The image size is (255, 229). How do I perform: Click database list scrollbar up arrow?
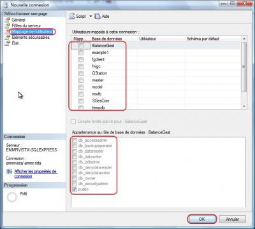pos(244,39)
